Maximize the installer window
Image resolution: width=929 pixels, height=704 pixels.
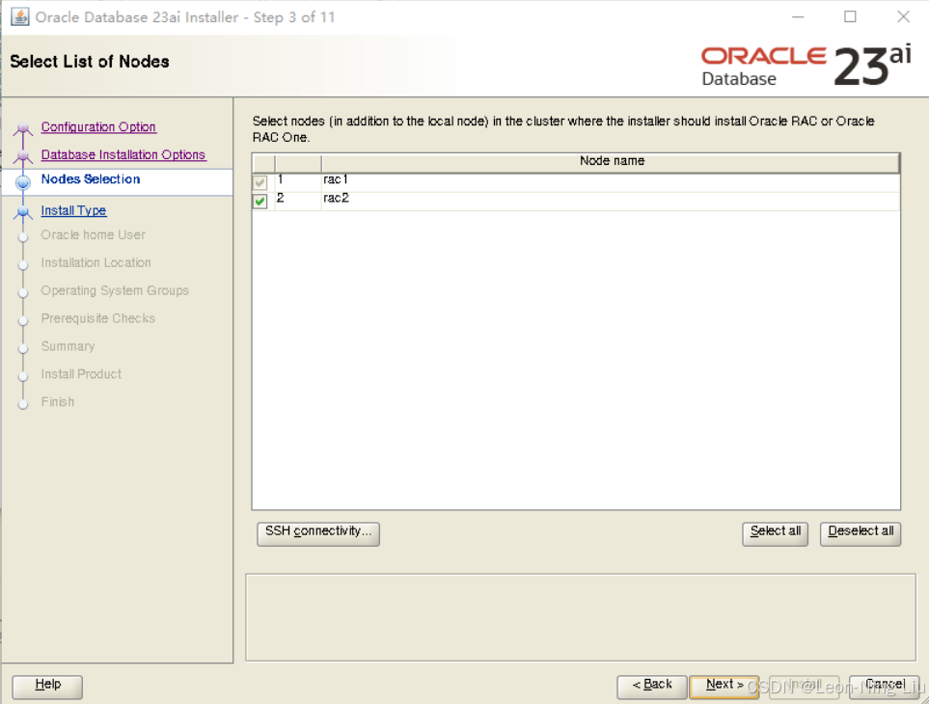[850, 16]
